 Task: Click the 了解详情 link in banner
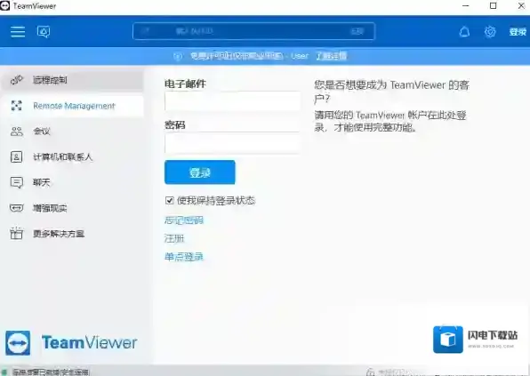coord(331,56)
